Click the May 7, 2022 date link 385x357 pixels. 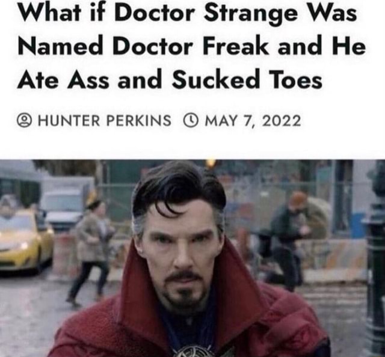coord(253,121)
